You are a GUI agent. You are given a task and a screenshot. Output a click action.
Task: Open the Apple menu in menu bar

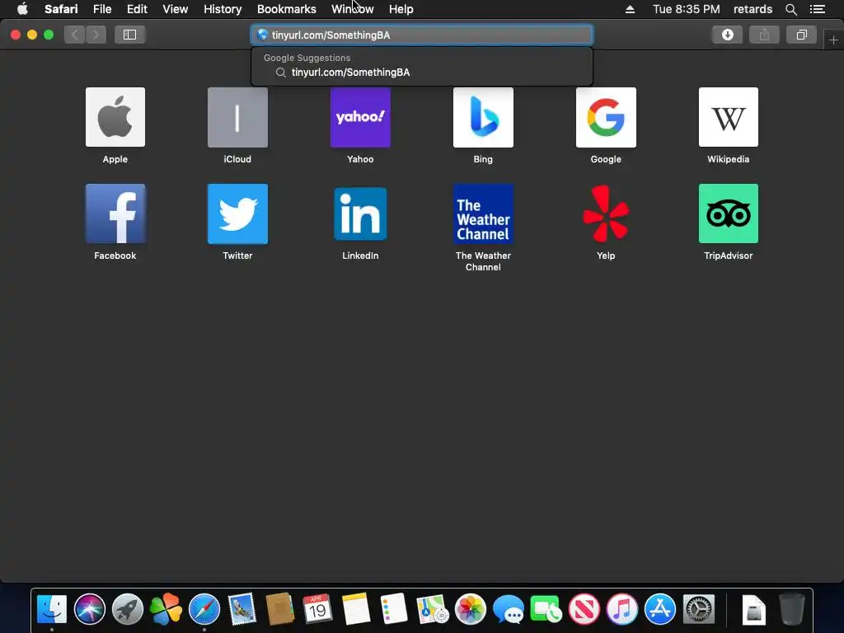click(22, 9)
